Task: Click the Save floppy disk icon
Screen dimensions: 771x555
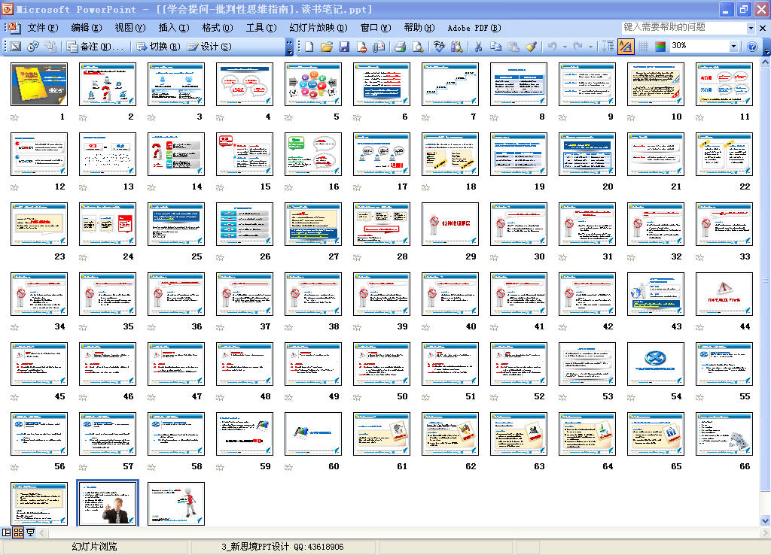Action: pos(343,46)
